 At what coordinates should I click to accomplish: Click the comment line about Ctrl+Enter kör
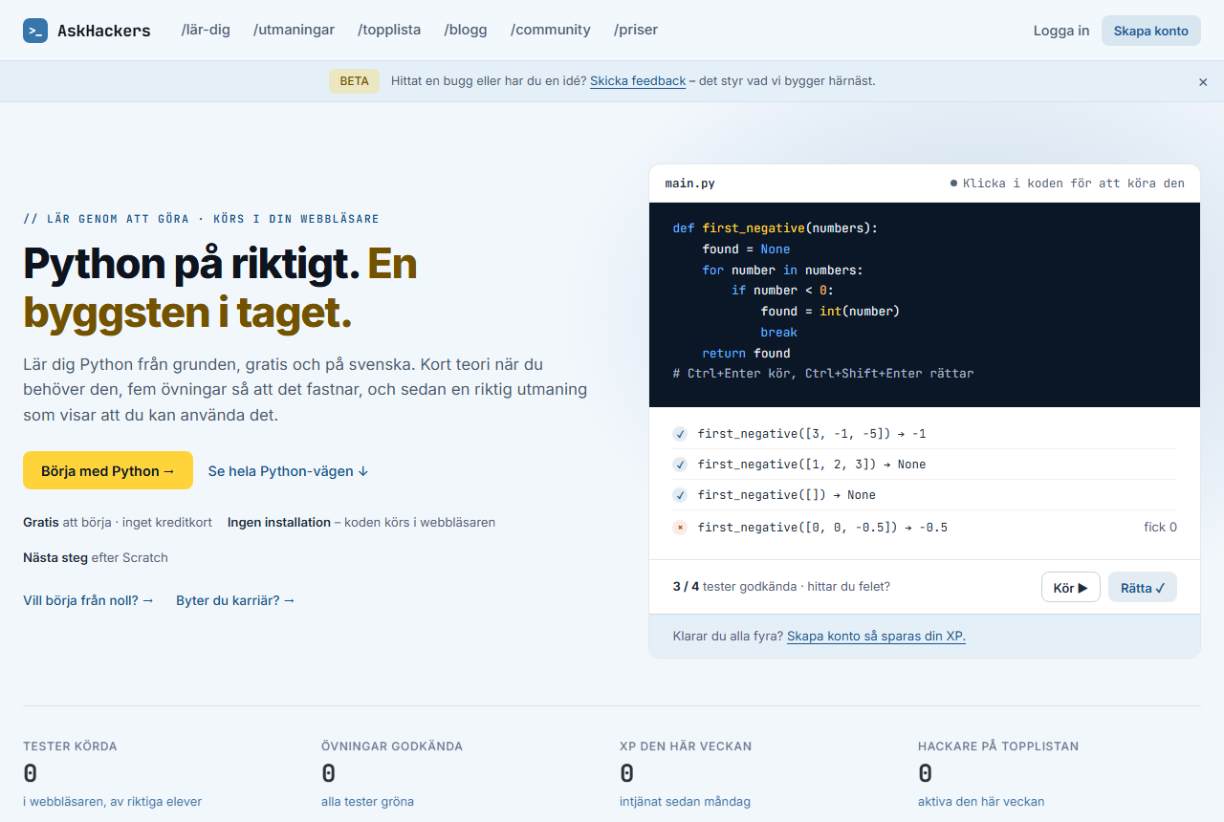tap(823, 374)
